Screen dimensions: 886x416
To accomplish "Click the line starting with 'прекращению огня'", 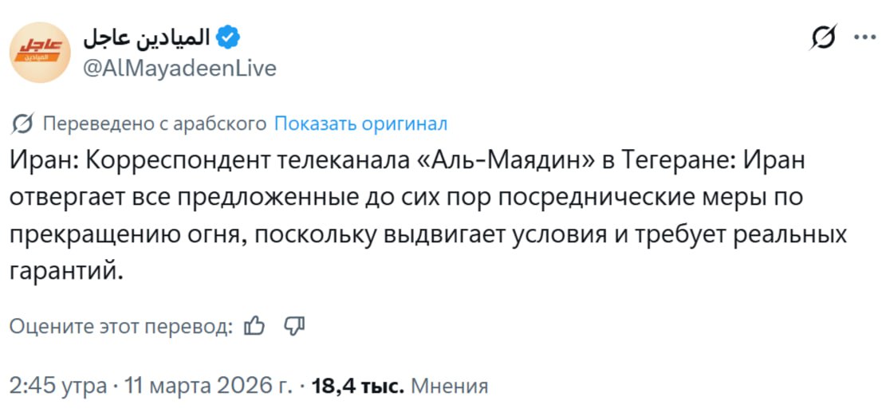I will click(427, 234).
